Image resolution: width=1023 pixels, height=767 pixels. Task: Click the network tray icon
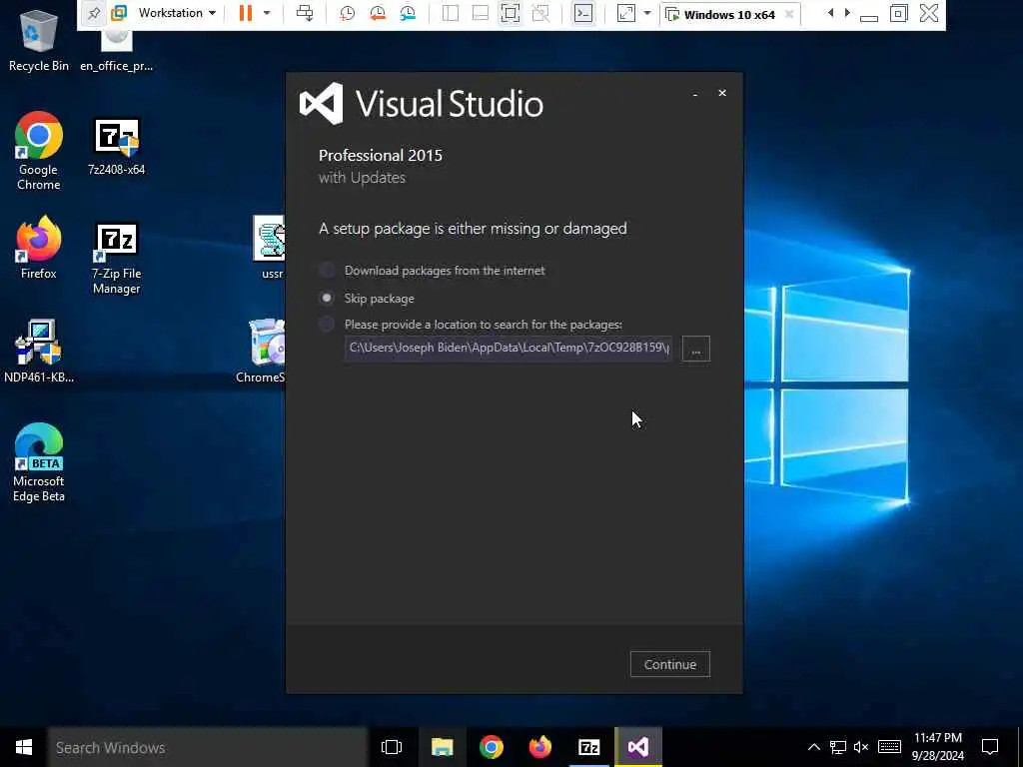838,747
